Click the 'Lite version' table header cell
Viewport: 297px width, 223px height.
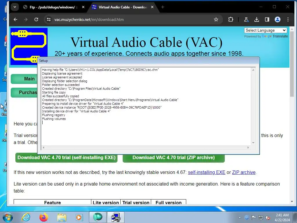pyautogui.click(x=106, y=202)
